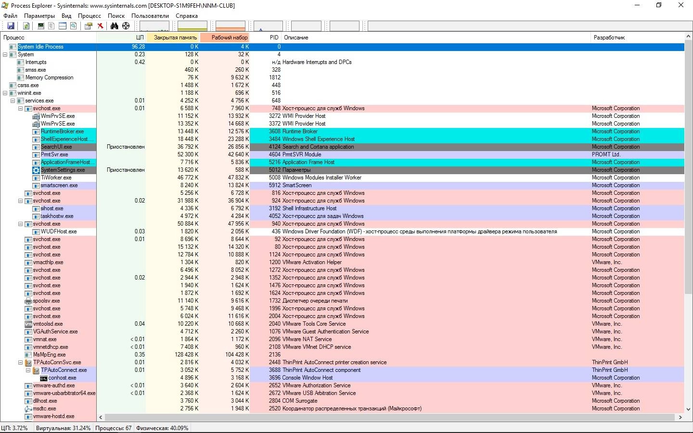This screenshot has width=693, height=433.
Task: Open the Вид menu
Action: (66, 16)
